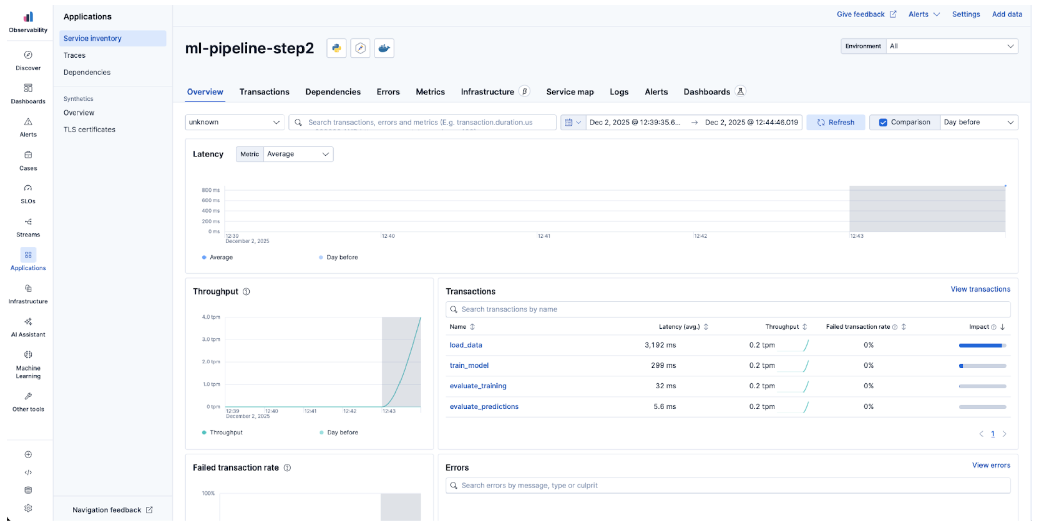This screenshot has height=531, width=1043.
Task: Open Infrastructure in the left sidebar
Action: [28, 294]
